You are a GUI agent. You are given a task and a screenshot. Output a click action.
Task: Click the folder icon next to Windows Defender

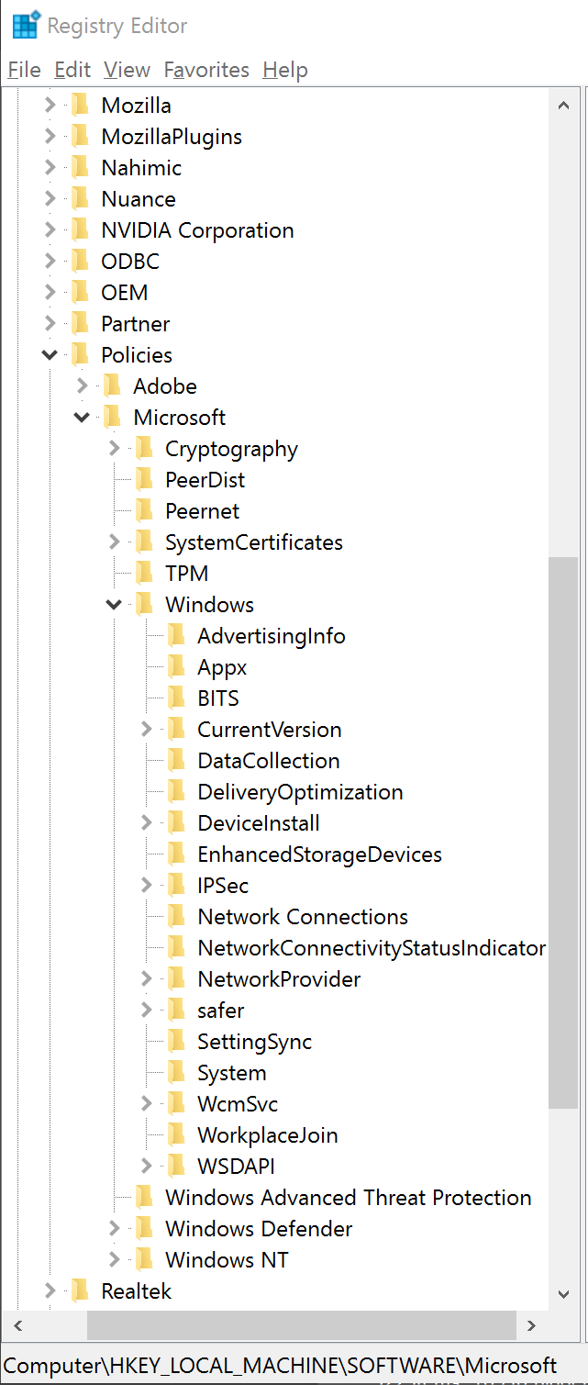[x=144, y=1229]
